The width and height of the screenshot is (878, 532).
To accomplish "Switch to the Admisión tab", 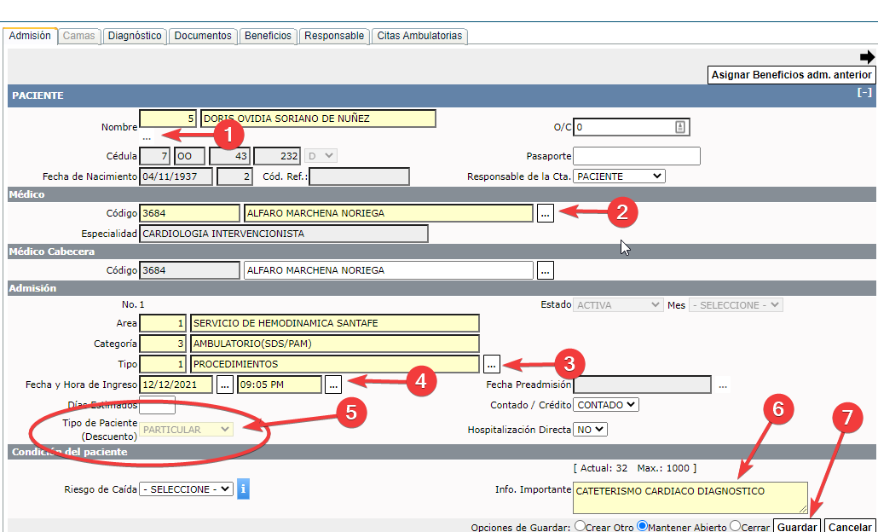I will [30, 35].
